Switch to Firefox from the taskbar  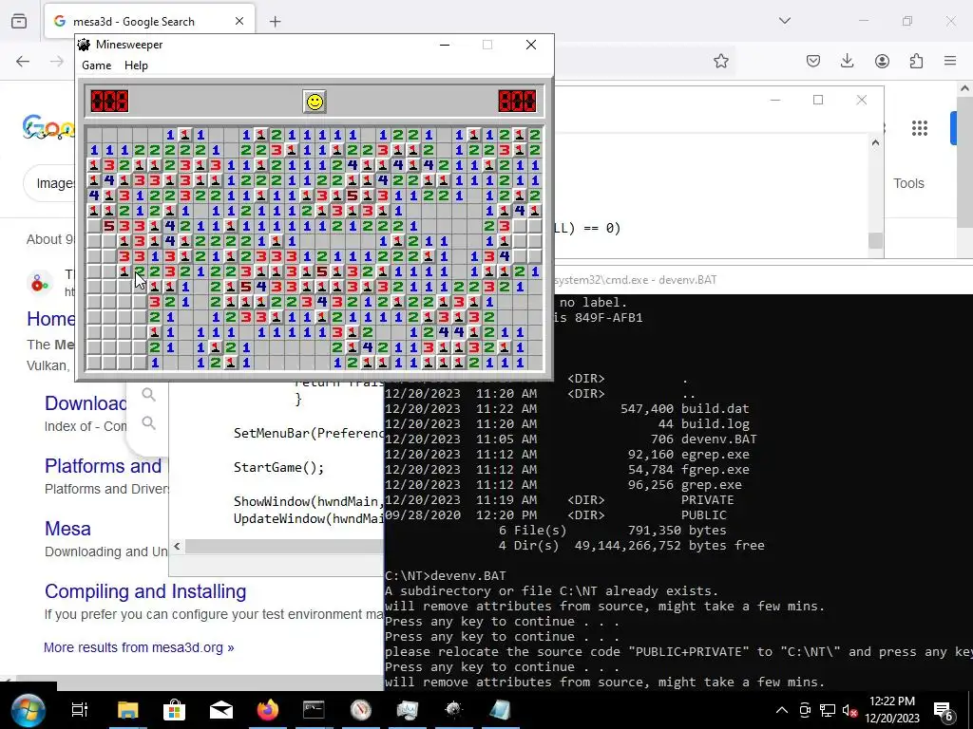[267, 710]
